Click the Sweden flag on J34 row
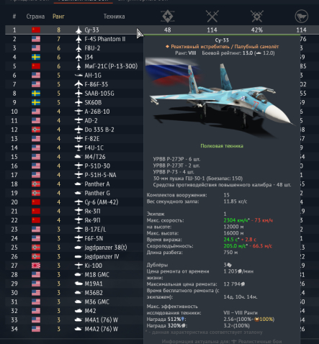 36,57
